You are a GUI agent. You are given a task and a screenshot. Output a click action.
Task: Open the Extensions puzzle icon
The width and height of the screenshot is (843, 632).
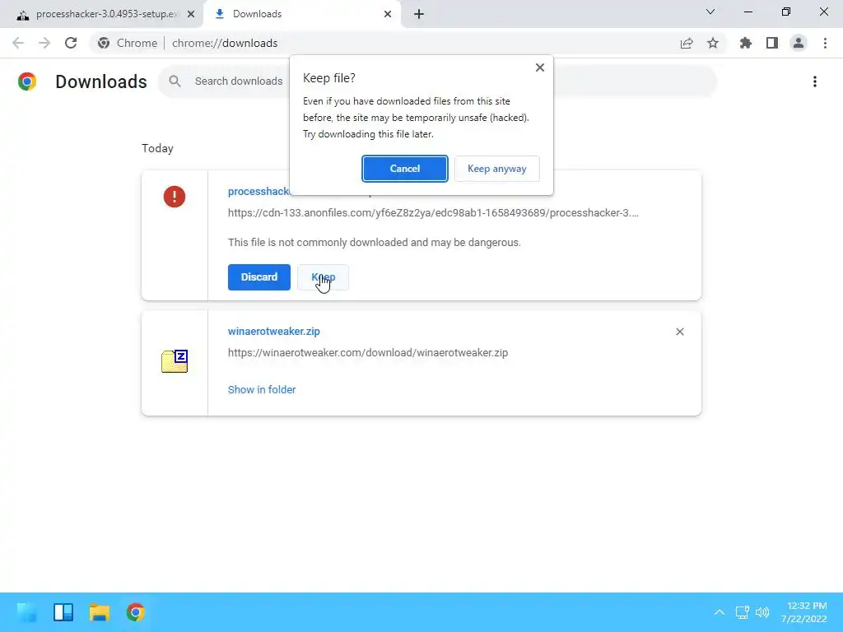click(x=746, y=43)
